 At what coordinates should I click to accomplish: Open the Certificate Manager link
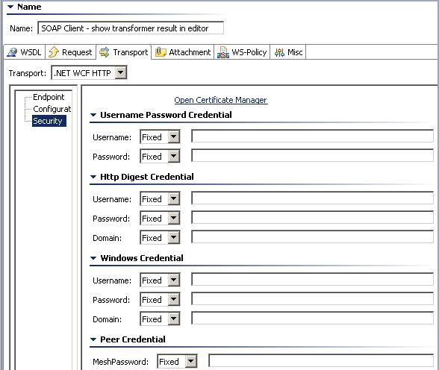[221, 100]
